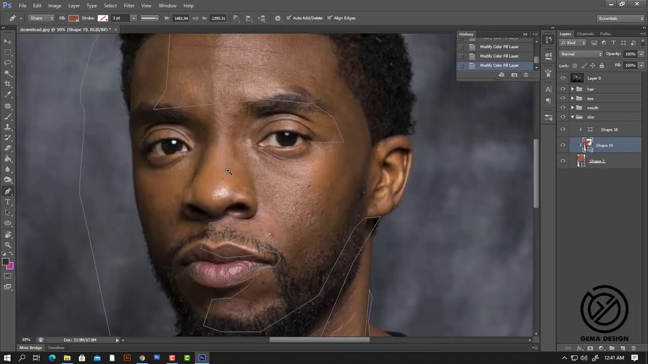Select the Crop tool
This screenshot has height=364, width=648.
pos(8,84)
